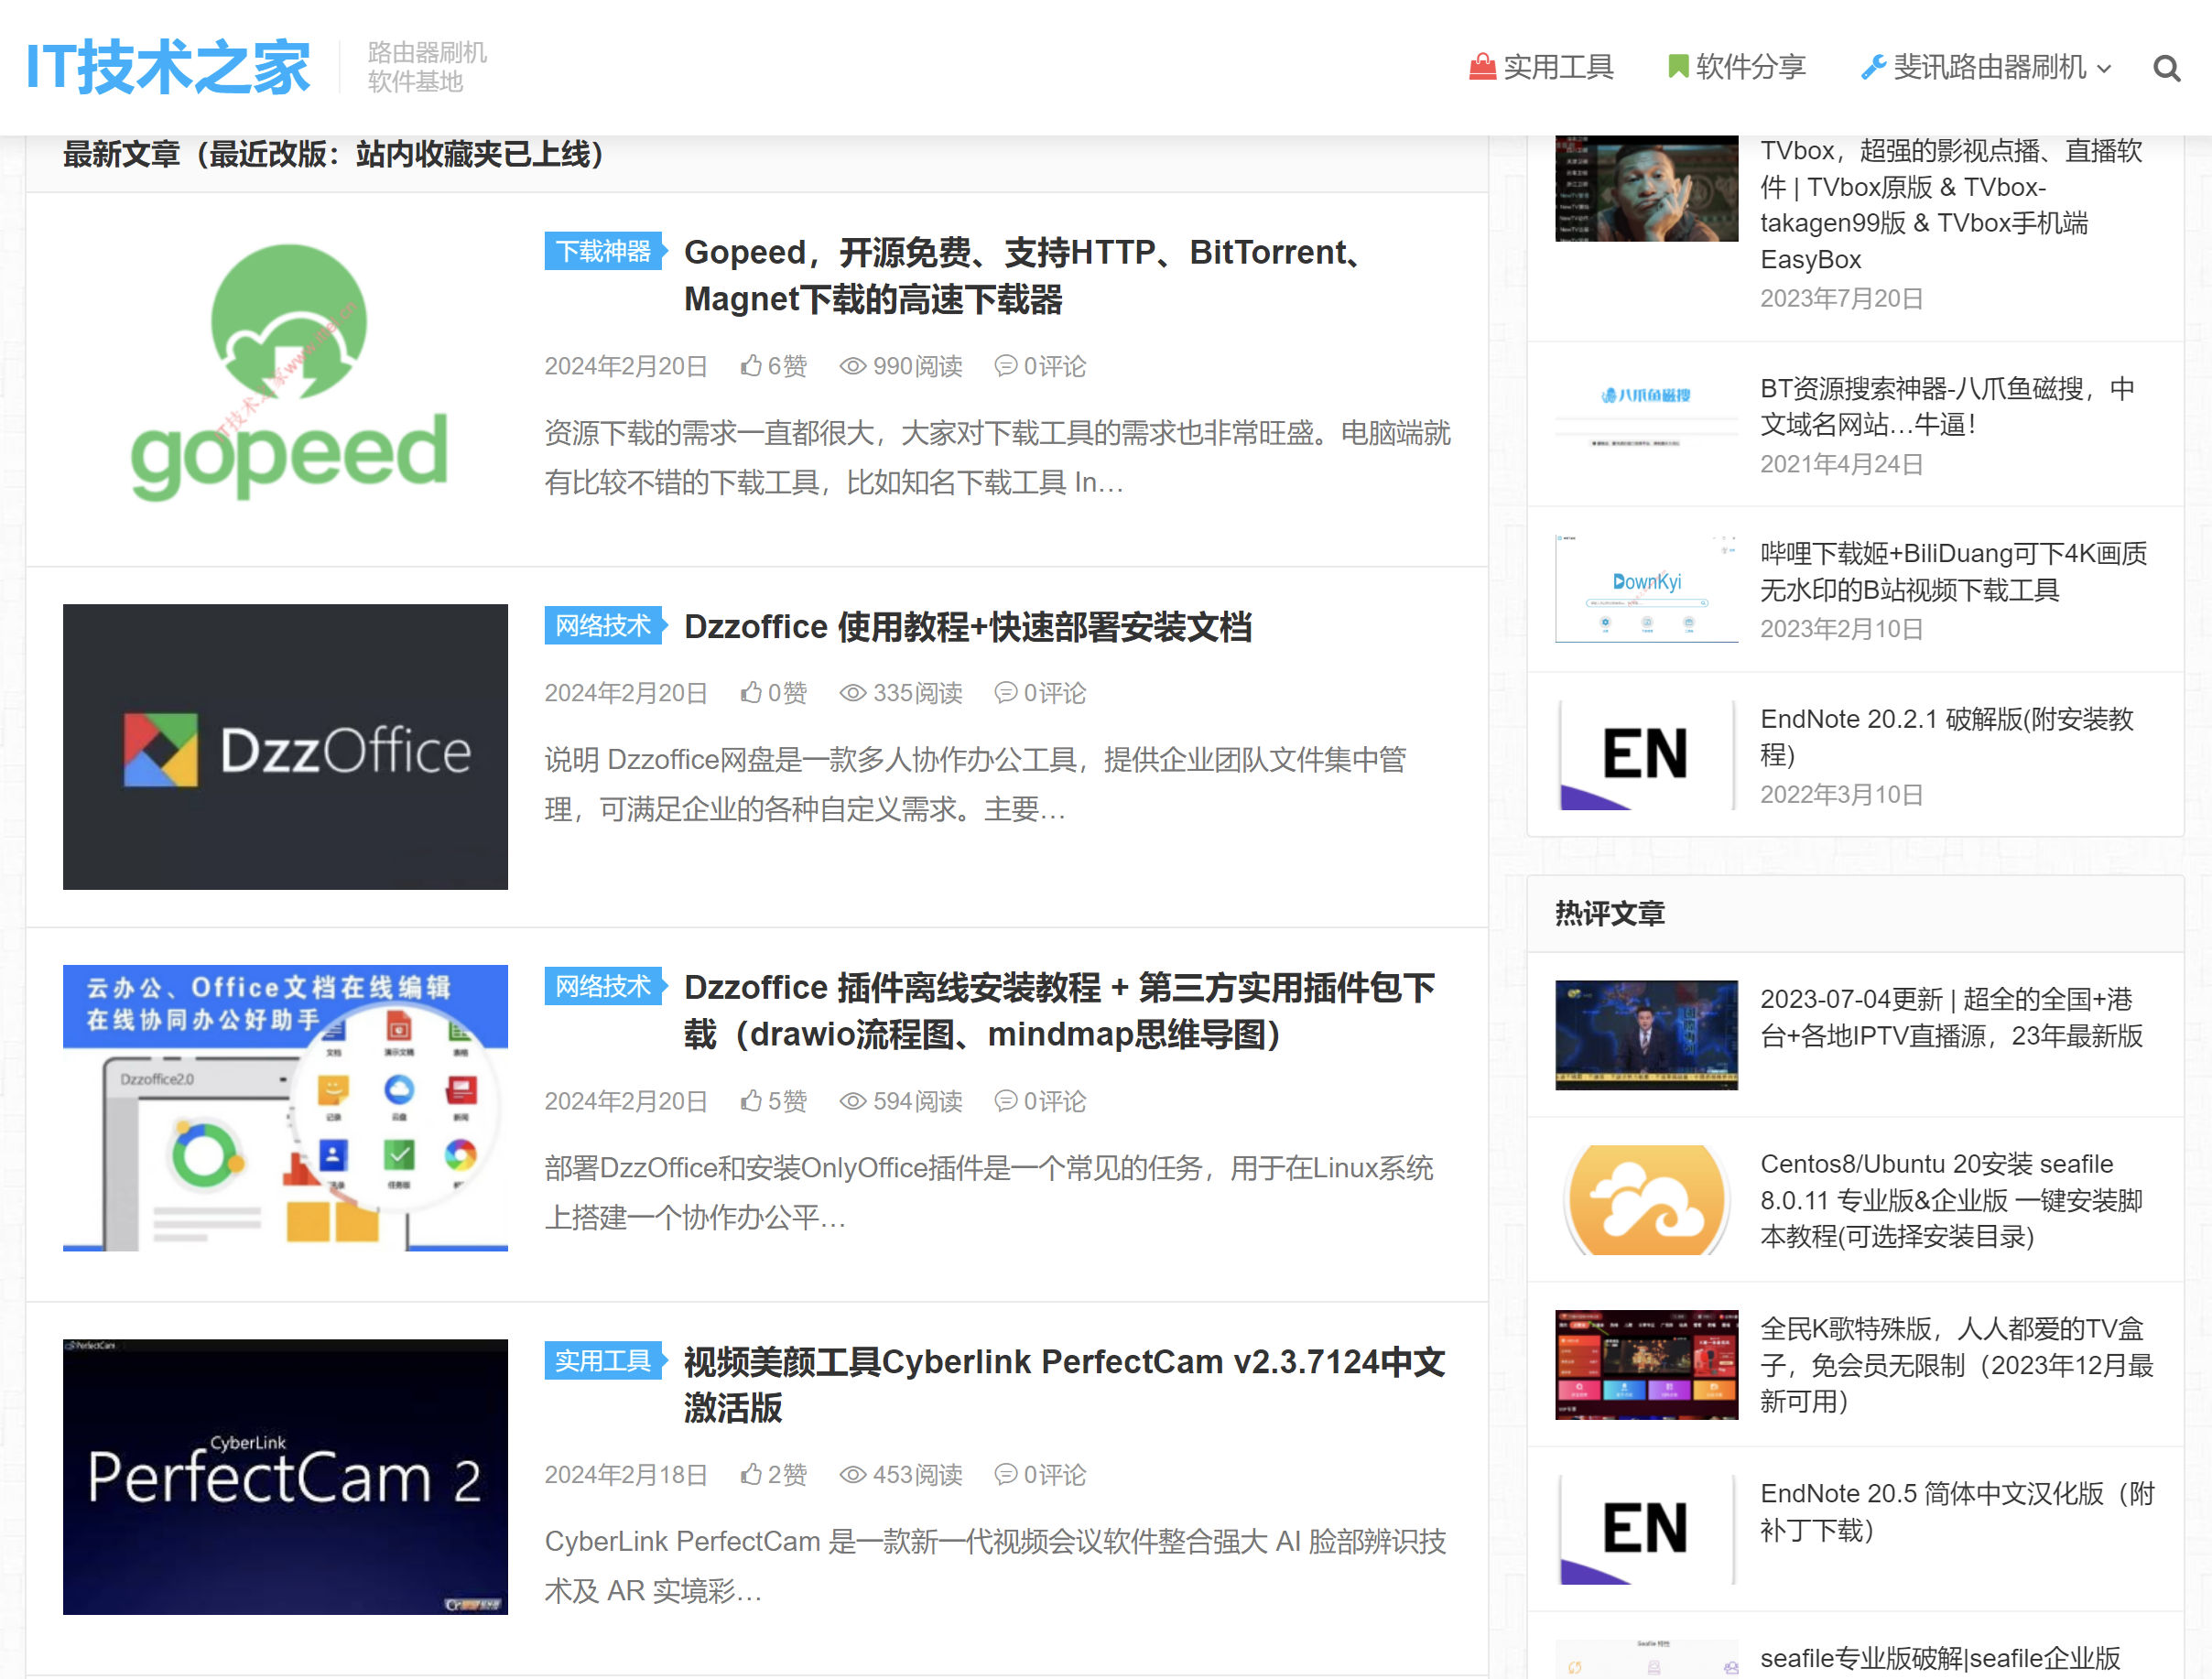Click the eye icon next to 990阅读
Viewport: 2212px width, 1679px height.
pyautogui.click(x=852, y=366)
